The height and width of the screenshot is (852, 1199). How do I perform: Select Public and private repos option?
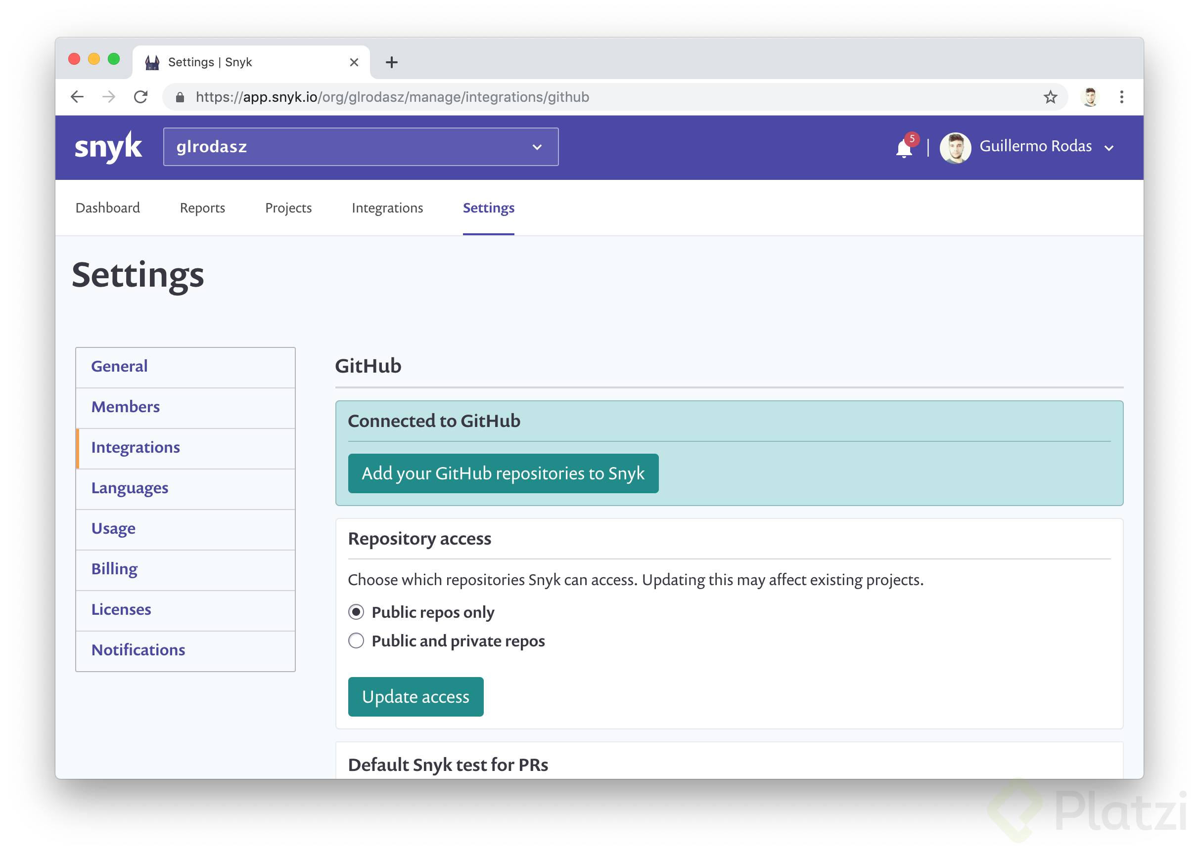pyautogui.click(x=356, y=640)
